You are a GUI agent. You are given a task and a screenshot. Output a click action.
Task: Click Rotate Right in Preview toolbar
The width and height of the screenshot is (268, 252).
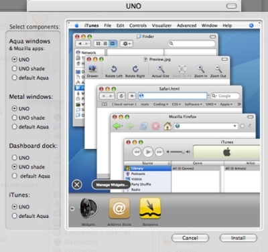[135, 71]
